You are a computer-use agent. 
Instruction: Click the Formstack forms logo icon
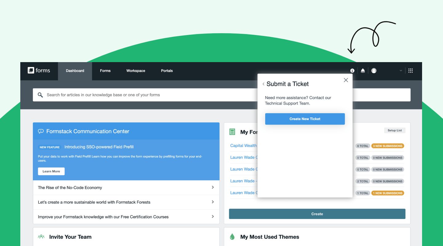(x=31, y=70)
